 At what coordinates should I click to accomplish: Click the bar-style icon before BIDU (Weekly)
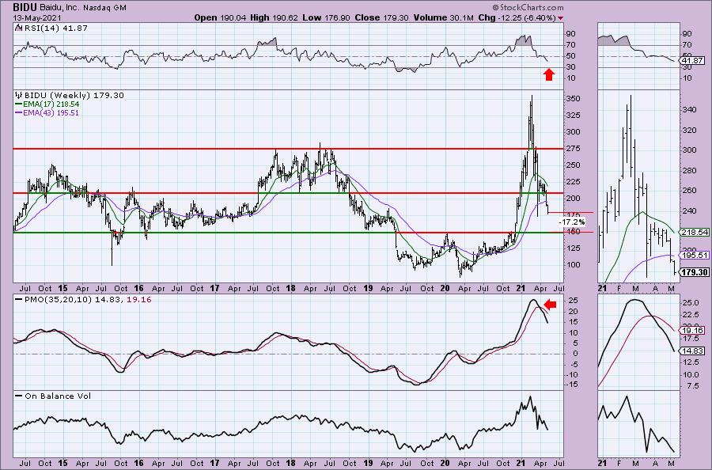19,96
